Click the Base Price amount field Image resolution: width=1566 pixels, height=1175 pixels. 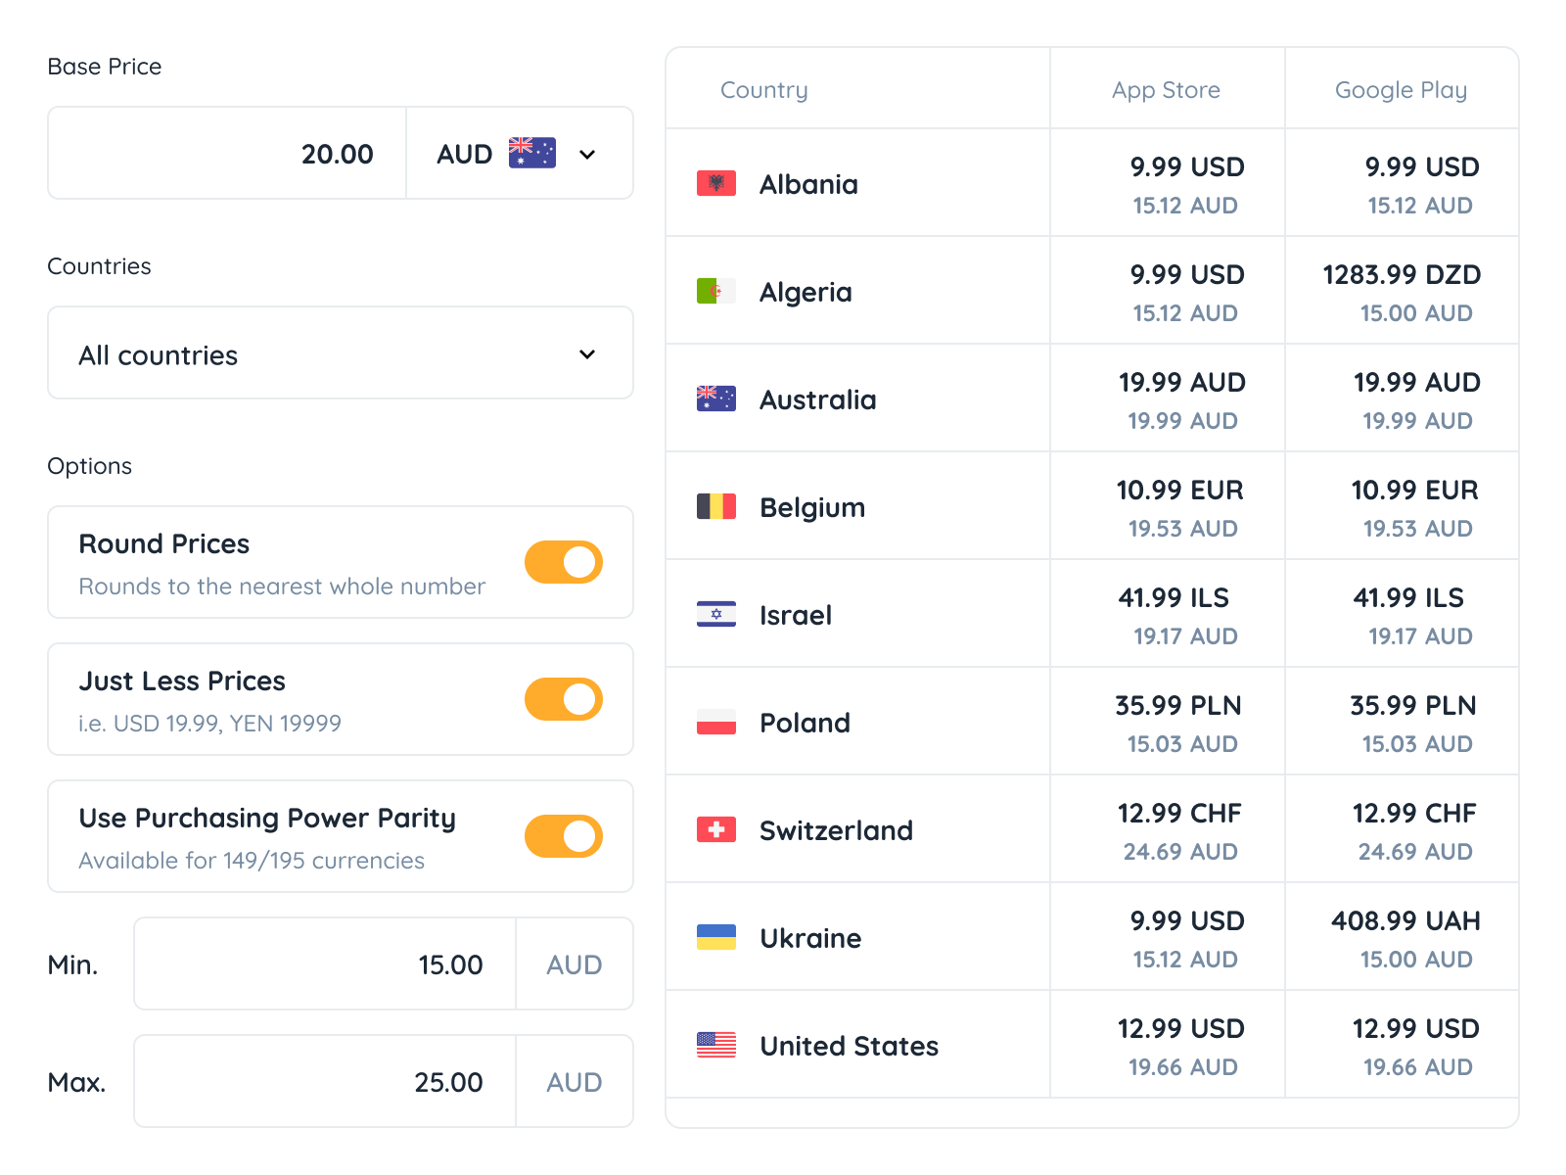tap(228, 154)
